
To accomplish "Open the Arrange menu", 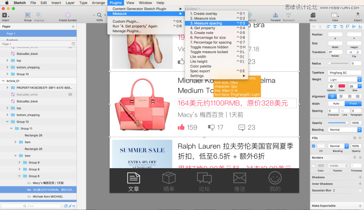I will 98,3.
